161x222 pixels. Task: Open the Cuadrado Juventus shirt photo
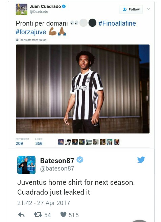[x=83, y=89]
